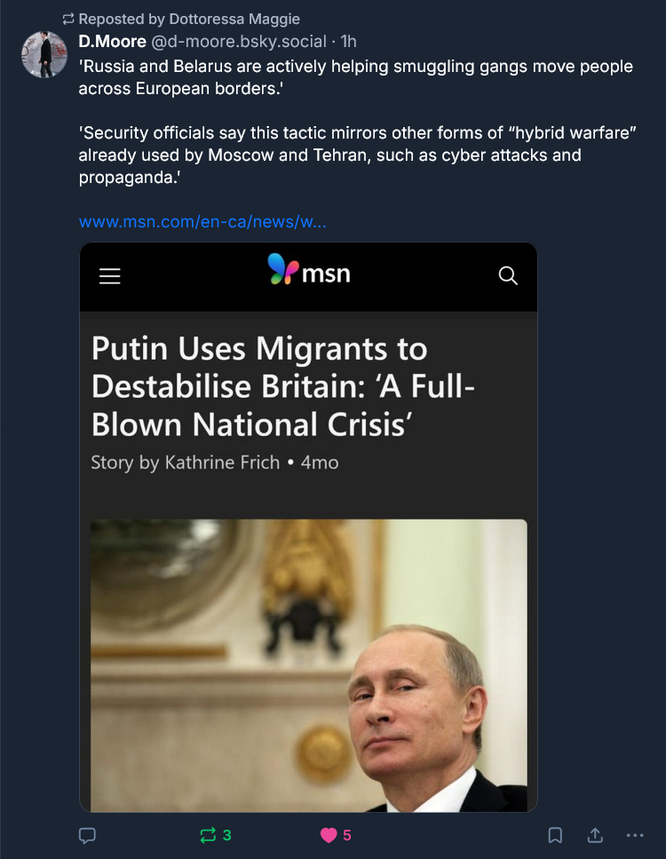Click the hamburger menu icon in msn header
666x859 pixels.
(x=110, y=276)
